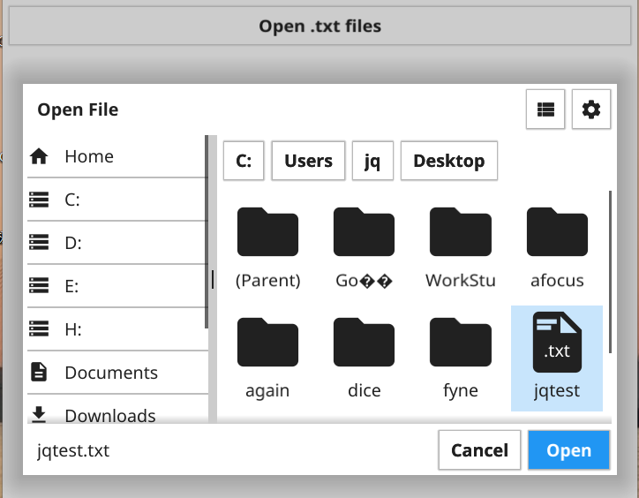This screenshot has width=639, height=498.
Task: Open file dialog settings gear
Action: pos(591,109)
